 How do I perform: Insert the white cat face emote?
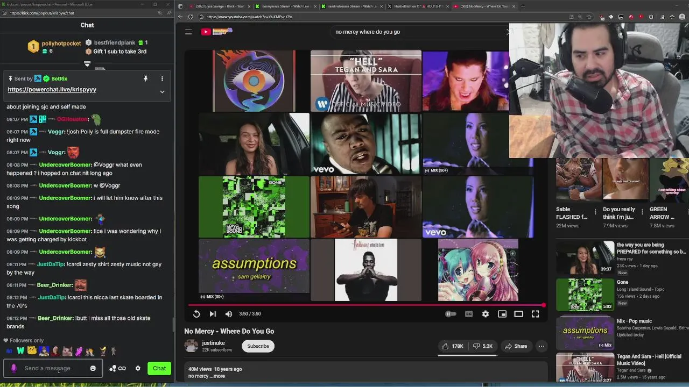pyautogui.click(x=67, y=352)
